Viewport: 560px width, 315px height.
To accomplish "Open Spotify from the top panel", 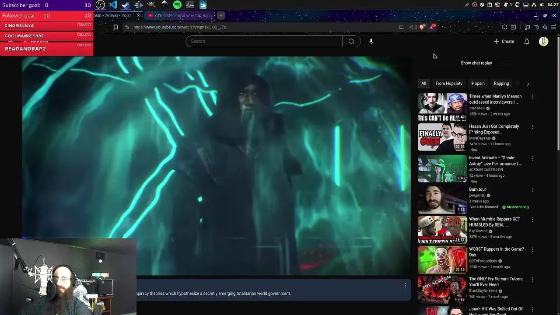I will [x=177, y=5].
